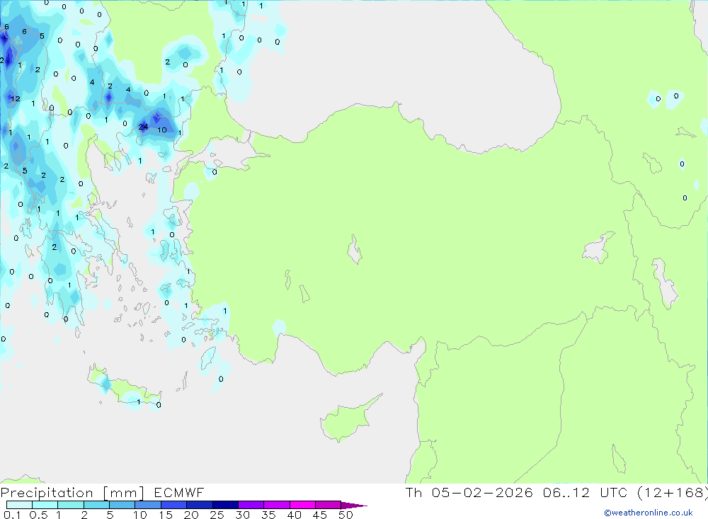Select the 30–35 mm purple legend swatch
This screenshot has height=519, width=708.
pos(251,505)
